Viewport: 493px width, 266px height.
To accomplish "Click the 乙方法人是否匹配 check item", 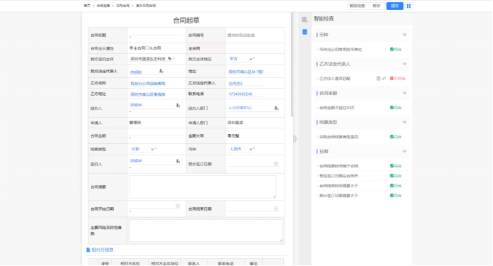I will coord(334,79).
